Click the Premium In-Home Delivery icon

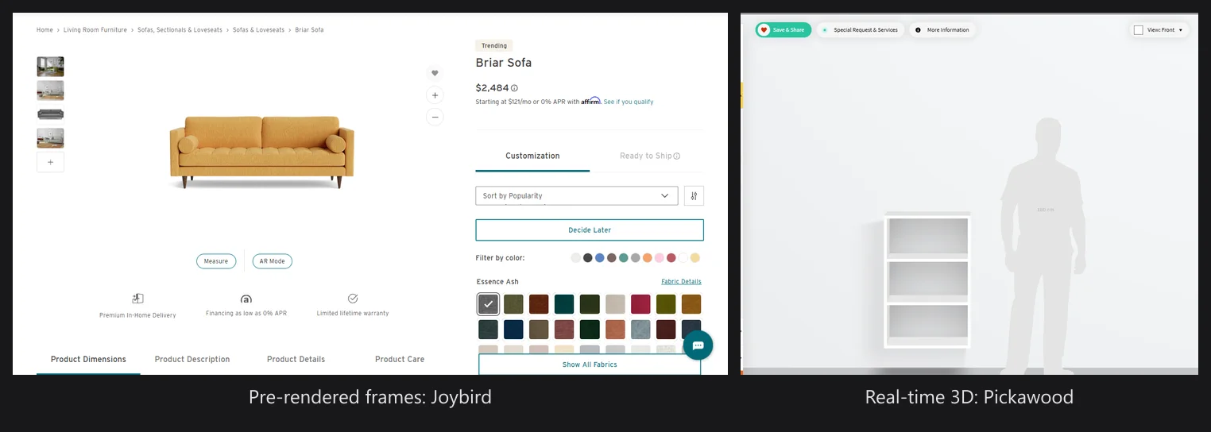click(137, 299)
